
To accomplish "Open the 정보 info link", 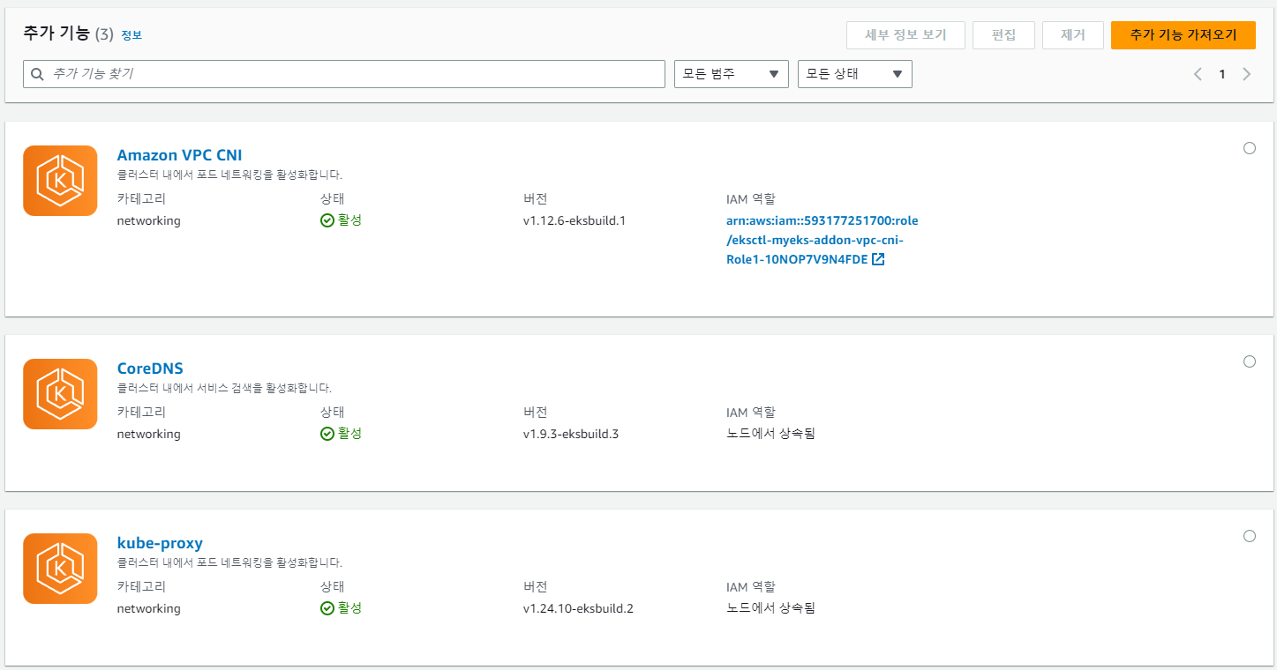I will point(131,35).
